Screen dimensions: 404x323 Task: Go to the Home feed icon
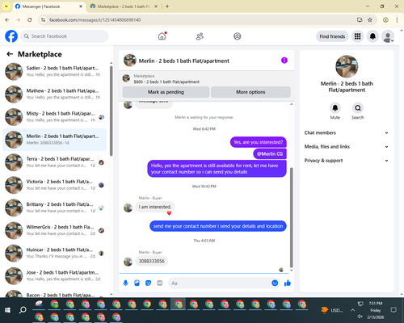pyautogui.click(x=162, y=36)
